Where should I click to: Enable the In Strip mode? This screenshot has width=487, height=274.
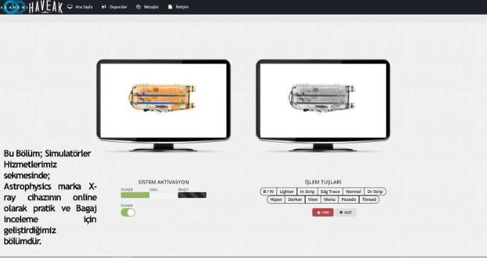pyautogui.click(x=307, y=191)
